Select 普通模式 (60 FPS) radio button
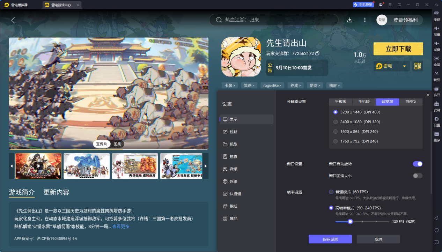Viewport: 442px width, 252px height. (x=331, y=192)
